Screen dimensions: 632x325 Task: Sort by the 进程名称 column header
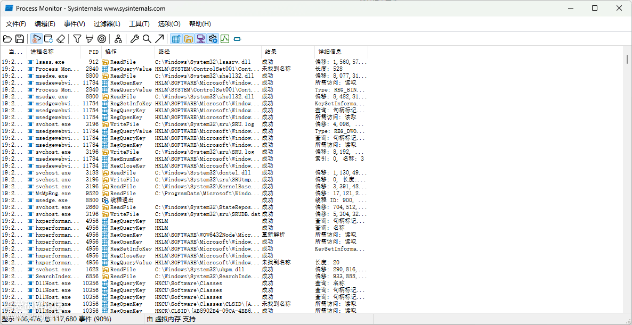coord(53,52)
